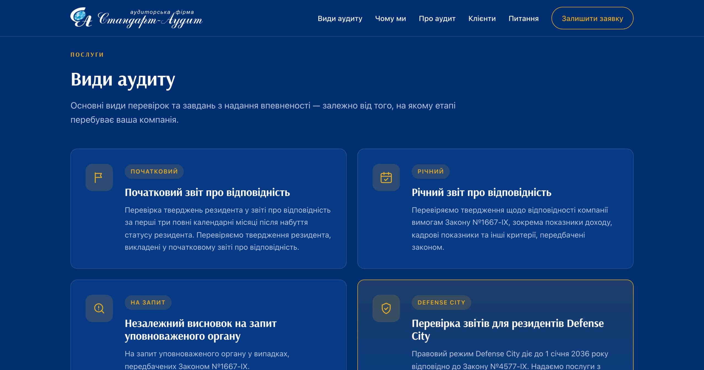The height and width of the screenshot is (370, 704).
Task: Click the shield check icon in Defense City card
Action: coord(386,308)
